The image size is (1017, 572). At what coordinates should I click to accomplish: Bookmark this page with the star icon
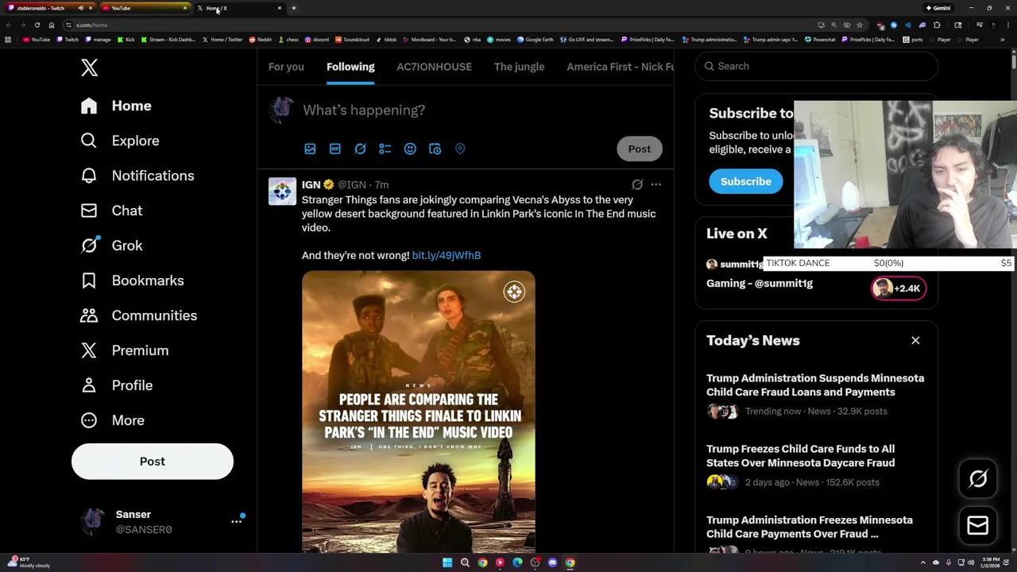(x=859, y=25)
